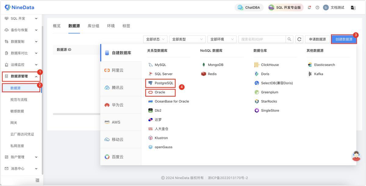Choose Greenplum data warehouse
This screenshot has height=186, width=366.
click(x=266, y=92)
